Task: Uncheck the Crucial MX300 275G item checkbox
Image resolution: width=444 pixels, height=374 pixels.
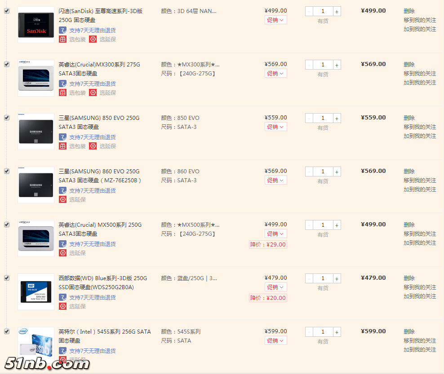Action: point(7,64)
